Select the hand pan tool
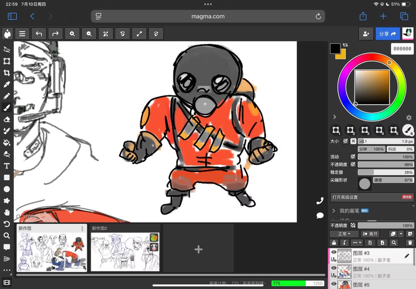 tap(7, 212)
